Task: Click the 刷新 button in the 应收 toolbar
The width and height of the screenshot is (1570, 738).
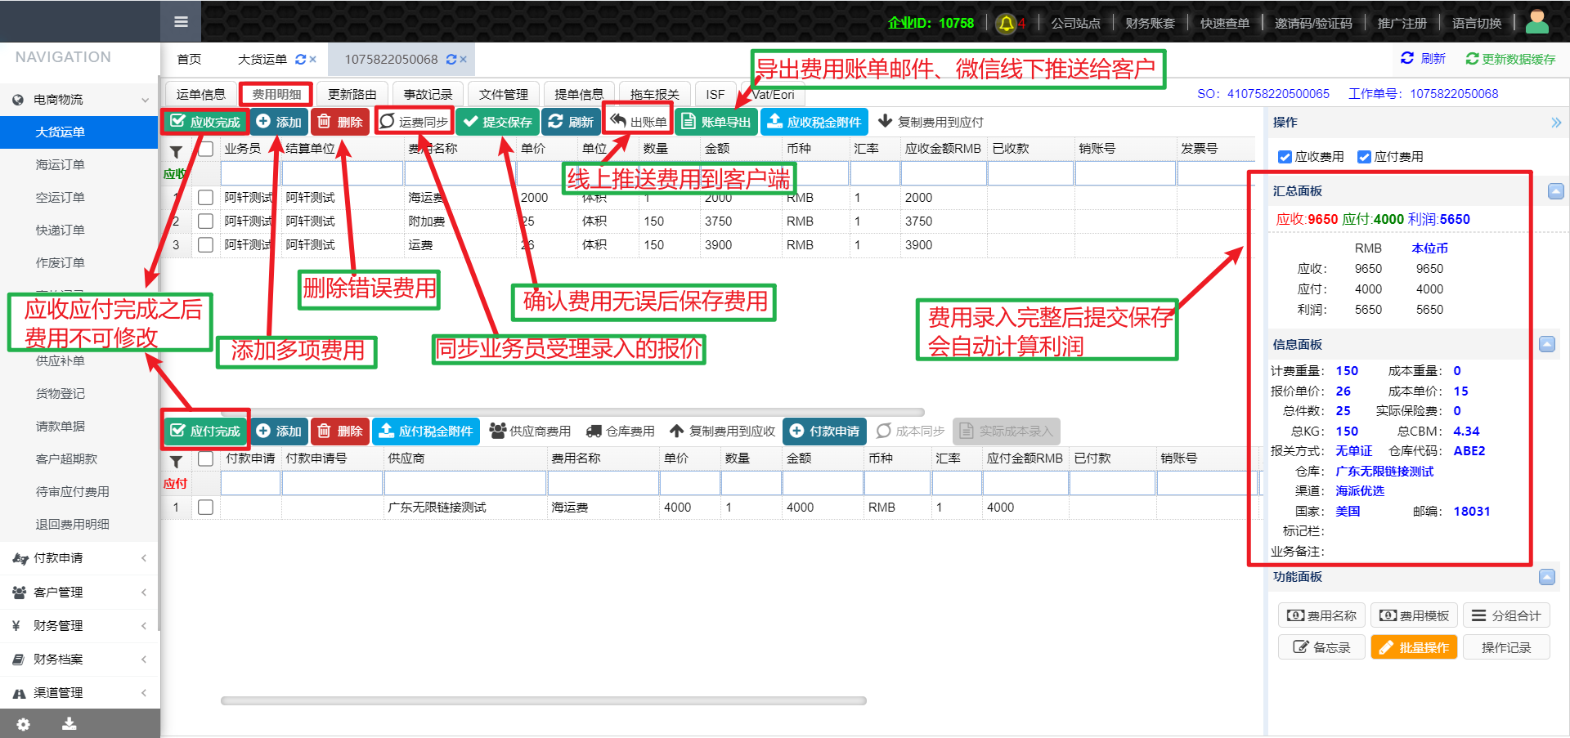Action: [x=571, y=122]
